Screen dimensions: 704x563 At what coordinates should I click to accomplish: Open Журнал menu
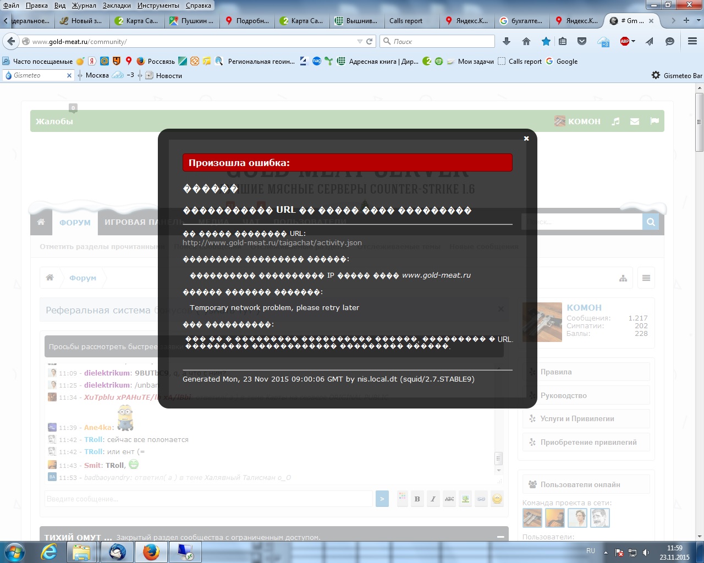pyautogui.click(x=84, y=5)
